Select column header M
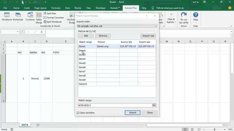The height and width of the screenshot is (131, 234). (x=167, y=41)
